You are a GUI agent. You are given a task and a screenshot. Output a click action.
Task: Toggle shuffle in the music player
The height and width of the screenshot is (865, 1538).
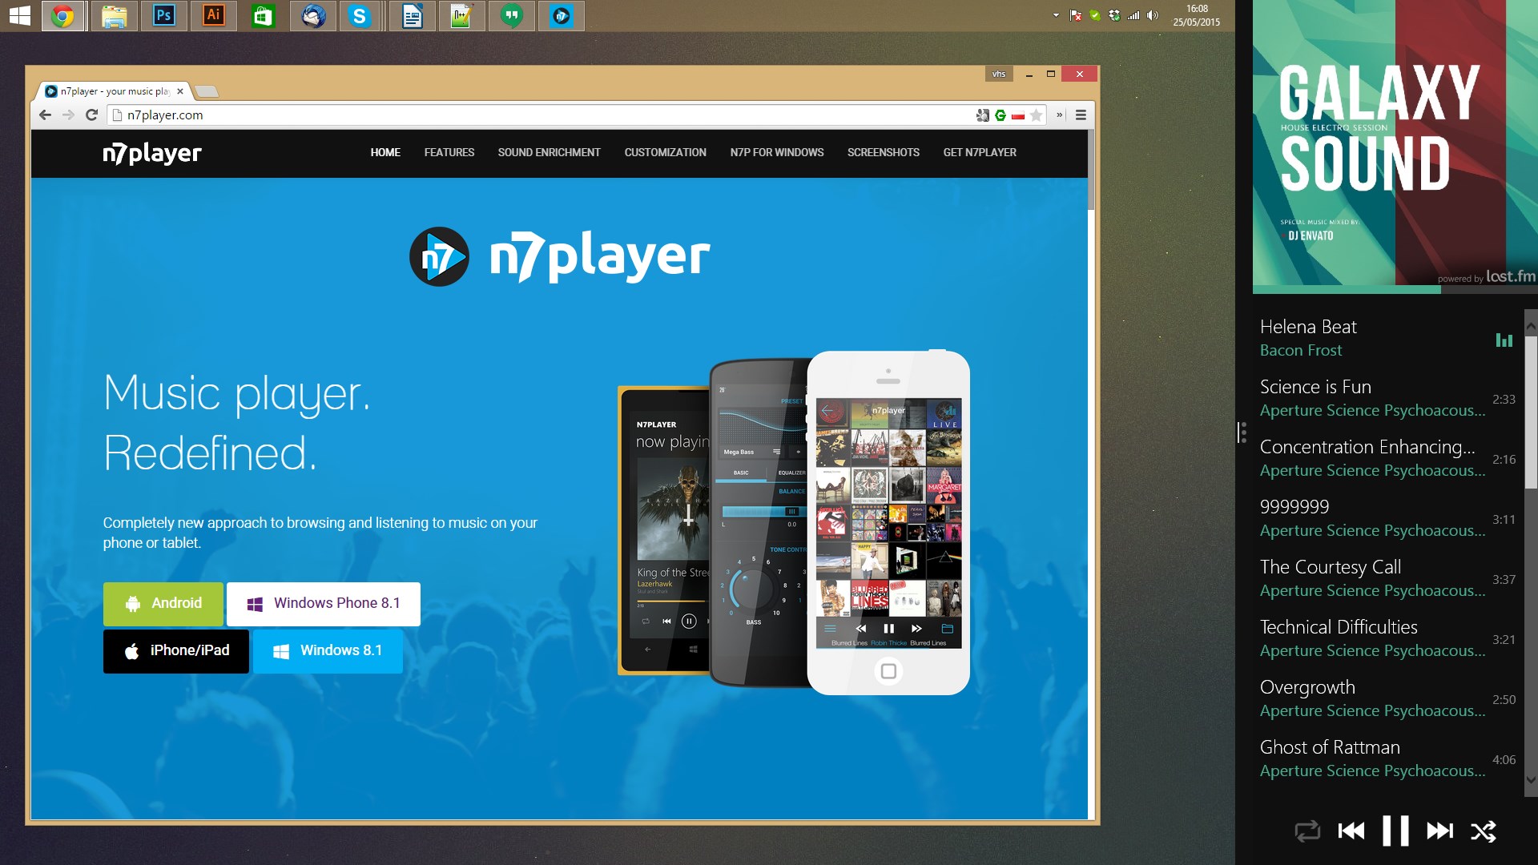pyautogui.click(x=1484, y=831)
